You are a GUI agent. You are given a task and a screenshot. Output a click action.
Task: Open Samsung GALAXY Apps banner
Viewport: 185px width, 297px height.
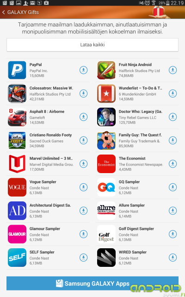[92, 284]
